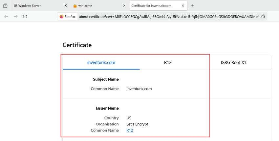Click the Certificate page heading

point(77,45)
